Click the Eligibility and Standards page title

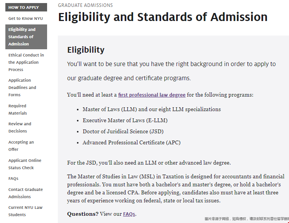pyautogui.click(x=163, y=17)
